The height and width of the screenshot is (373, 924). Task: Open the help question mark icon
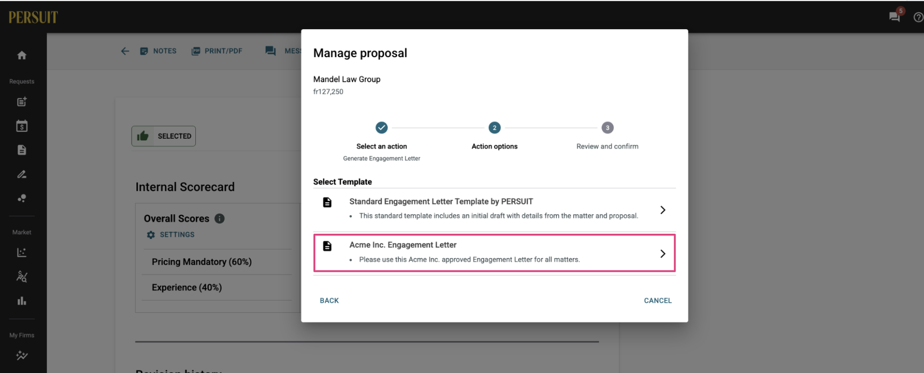point(919,17)
